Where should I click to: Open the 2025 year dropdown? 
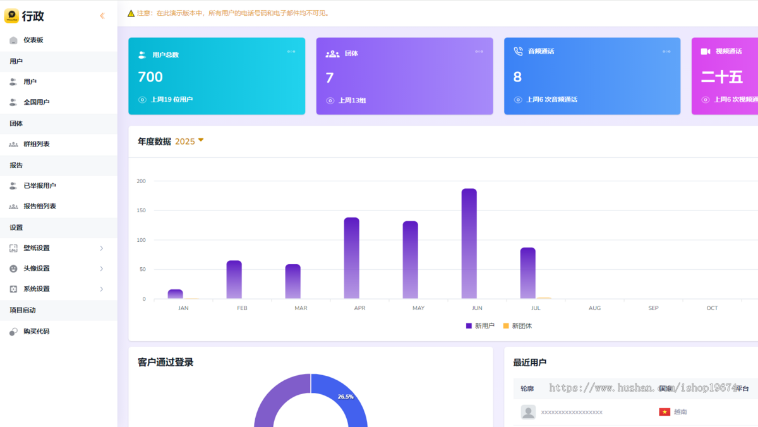(189, 141)
